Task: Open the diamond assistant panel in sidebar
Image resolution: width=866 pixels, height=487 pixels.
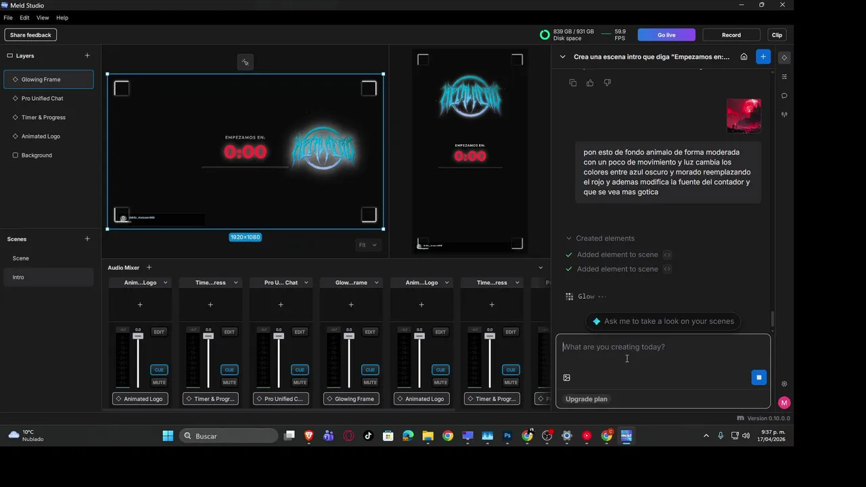Action: point(784,57)
